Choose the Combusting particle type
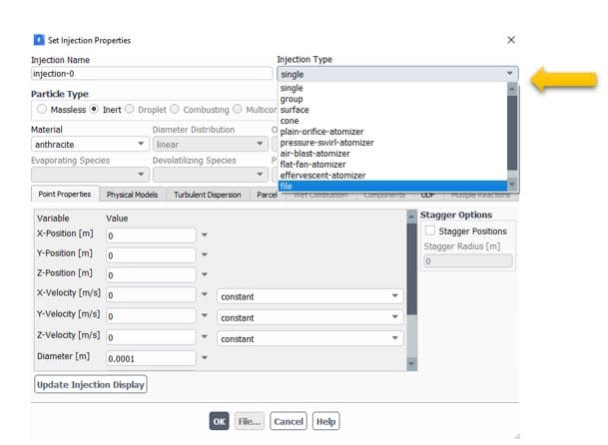The image size is (608, 445). pos(176,109)
